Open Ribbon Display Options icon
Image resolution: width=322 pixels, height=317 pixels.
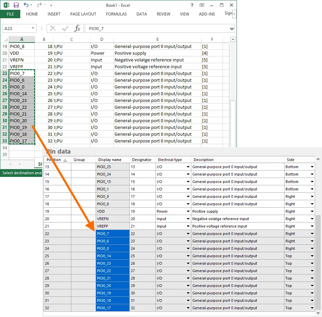pos(202,5)
